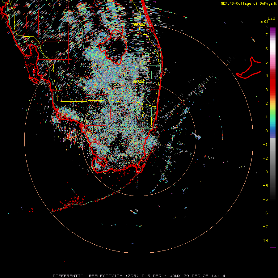Viewport: 278px width, 278px height.
Task: Click the -5 dB scale label
Action: pyautogui.click(x=265, y=200)
